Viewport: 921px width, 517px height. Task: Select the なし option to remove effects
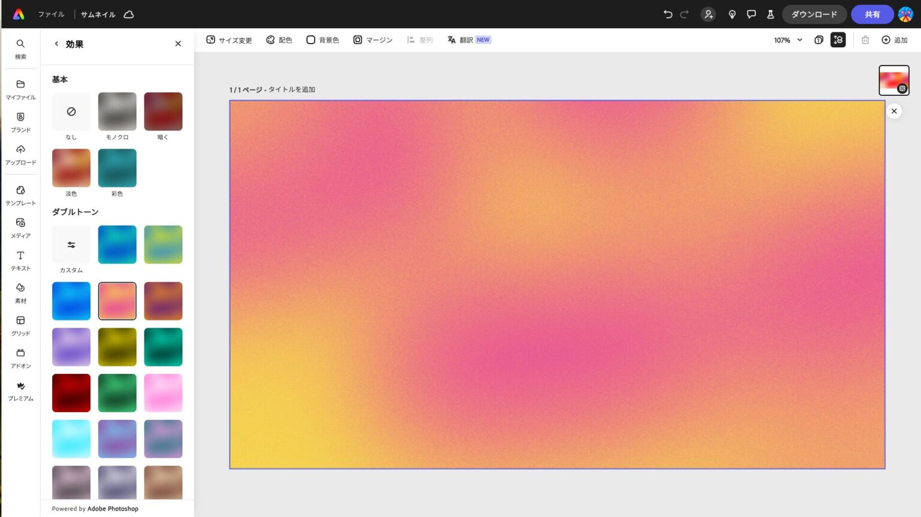[71, 111]
